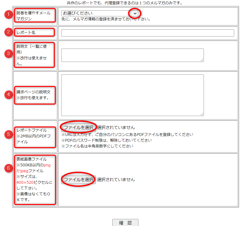
Task: Click the red number 5 badge
Action: [9, 134]
